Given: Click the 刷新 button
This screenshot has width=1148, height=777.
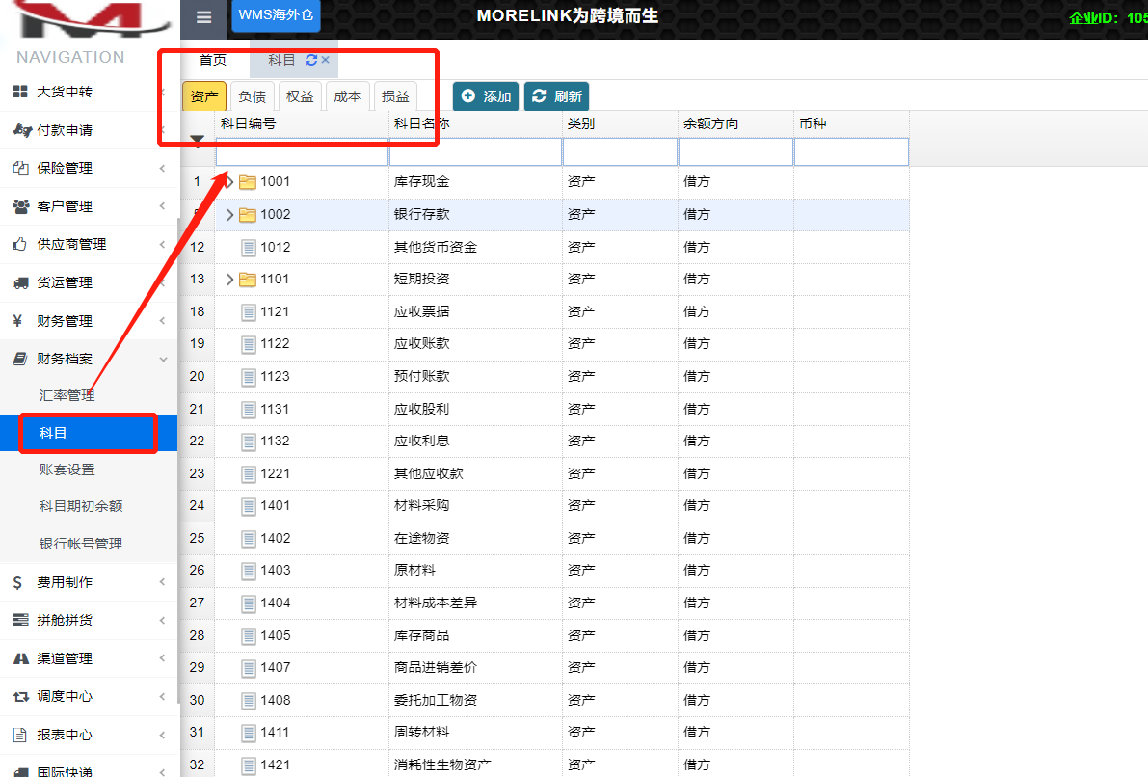Looking at the screenshot, I should pyautogui.click(x=556, y=96).
